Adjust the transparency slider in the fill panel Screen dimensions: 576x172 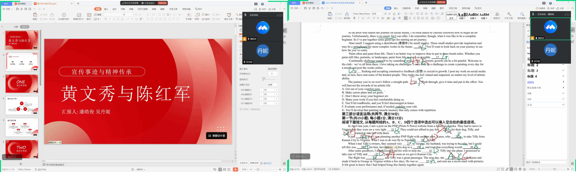(263, 80)
